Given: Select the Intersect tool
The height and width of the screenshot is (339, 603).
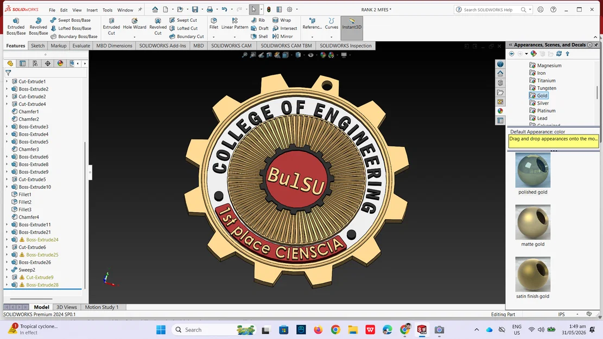Looking at the screenshot, I should (x=284, y=28).
